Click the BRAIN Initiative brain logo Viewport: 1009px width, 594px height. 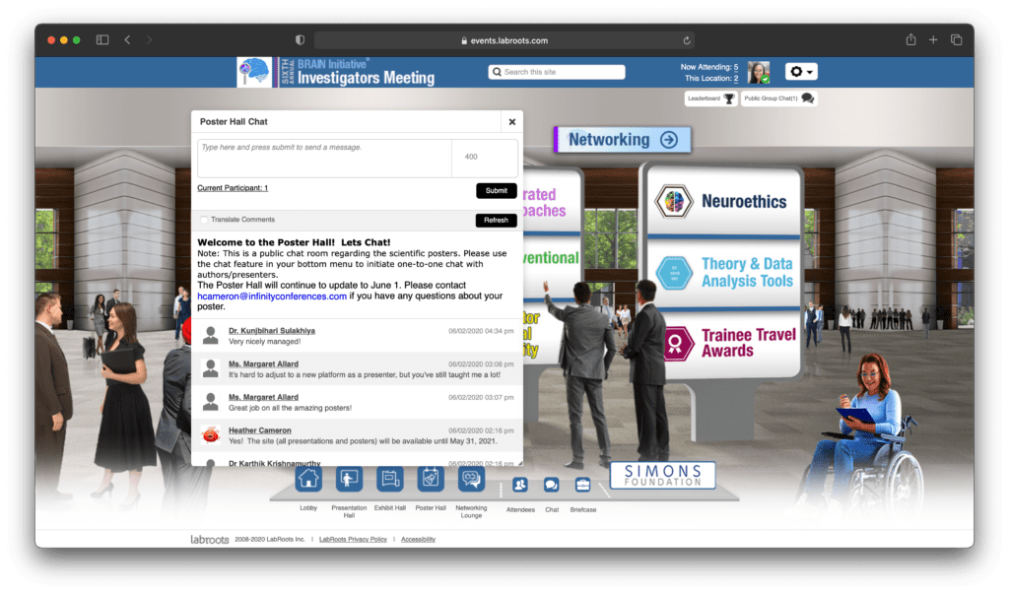[x=254, y=72]
